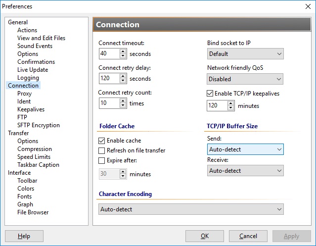Click the Connect timeout input field

[108, 54]
